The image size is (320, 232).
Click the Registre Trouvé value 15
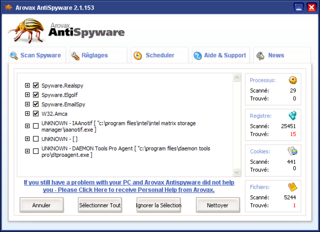click(x=293, y=134)
